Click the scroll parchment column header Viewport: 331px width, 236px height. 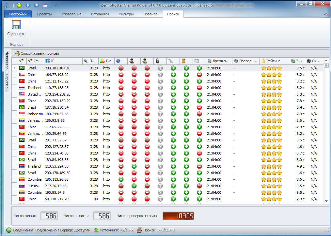pos(184,61)
